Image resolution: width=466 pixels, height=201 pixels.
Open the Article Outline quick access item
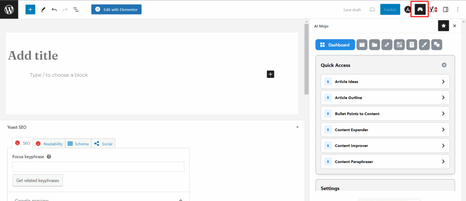tap(385, 98)
